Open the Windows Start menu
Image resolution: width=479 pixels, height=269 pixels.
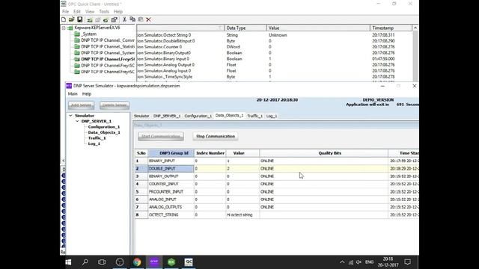tap(68, 262)
